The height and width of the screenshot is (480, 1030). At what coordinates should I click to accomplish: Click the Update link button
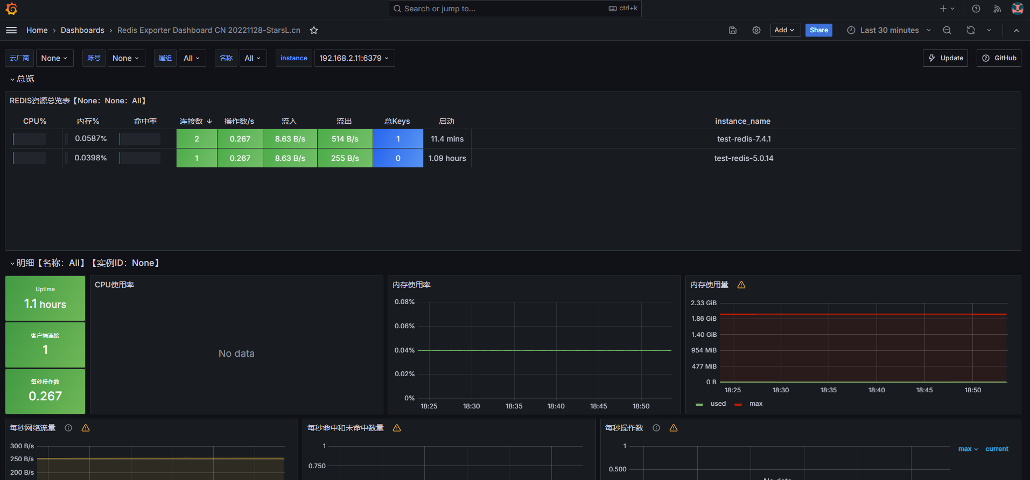(945, 58)
